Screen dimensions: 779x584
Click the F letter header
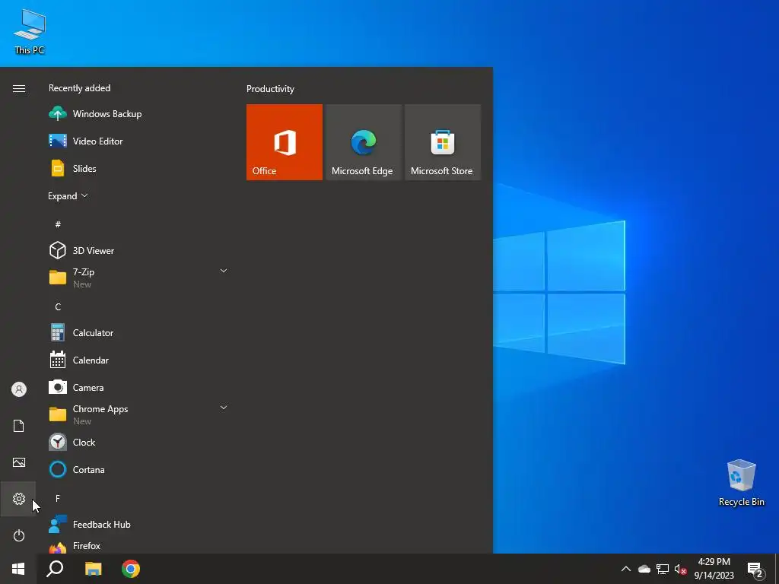(58, 498)
